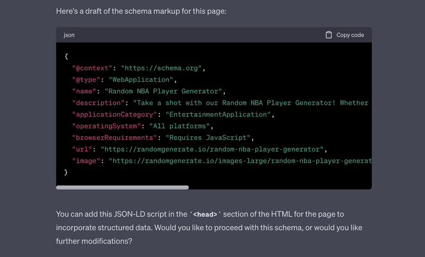Click the "Here's a draft" intro sentence
Screen dimensions: 425x257
(141, 11)
